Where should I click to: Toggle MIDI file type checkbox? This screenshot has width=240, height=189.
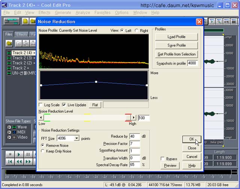(9, 132)
